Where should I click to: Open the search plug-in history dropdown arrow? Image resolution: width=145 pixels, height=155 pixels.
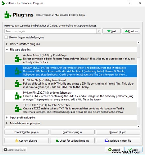(x=99, y=31)
